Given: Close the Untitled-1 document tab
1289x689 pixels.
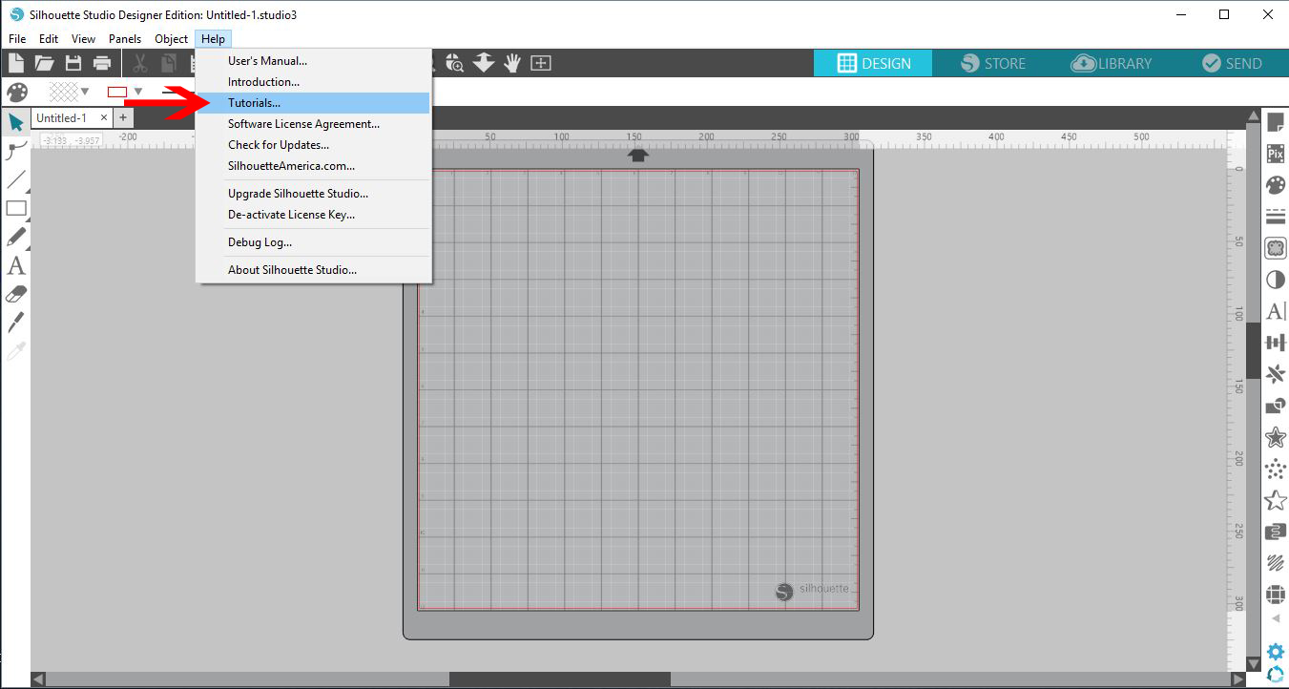Looking at the screenshot, I should click(104, 118).
